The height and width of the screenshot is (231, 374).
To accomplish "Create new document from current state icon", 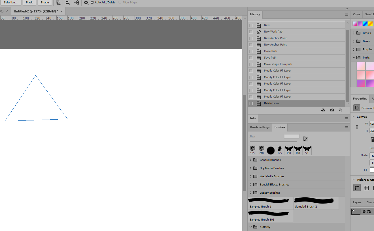I will tap(323, 110).
